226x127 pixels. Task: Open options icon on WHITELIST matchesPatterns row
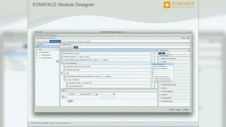[x=151, y=60]
